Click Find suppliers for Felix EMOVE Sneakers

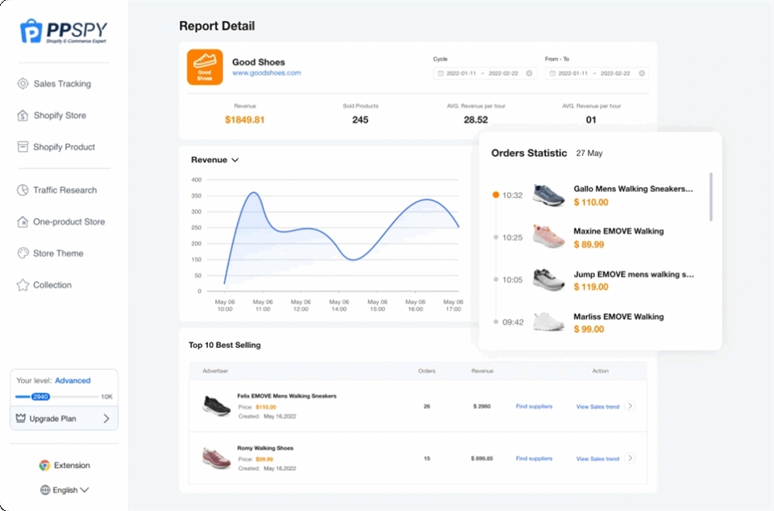coord(534,406)
